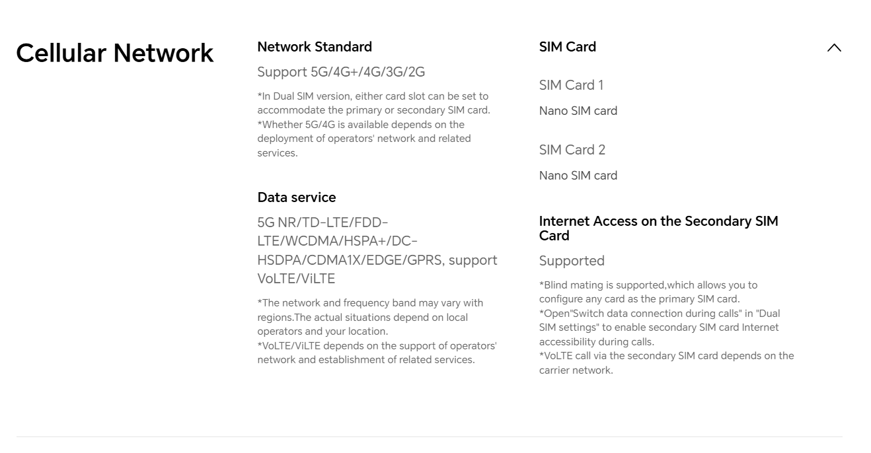
Task: Click the 5G NR/TD-LTE data service value
Action: [377, 250]
